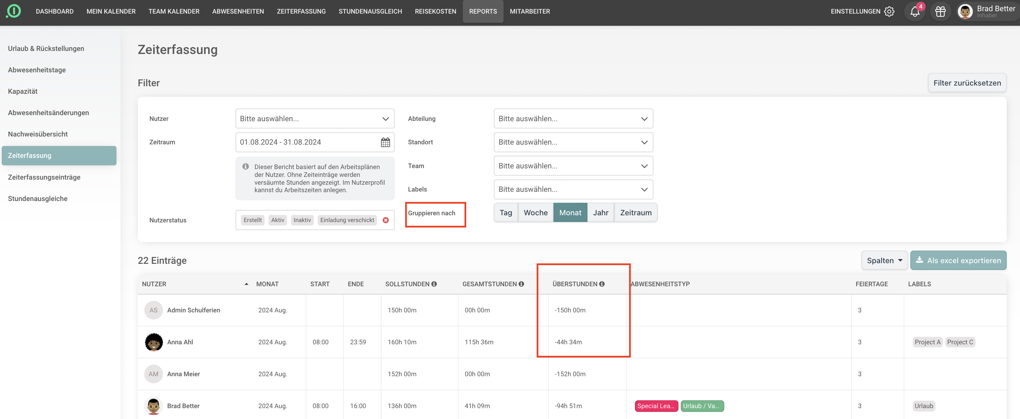Click Anna Meier AM avatar
Viewport: 1020px width, 419px height.
click(x=153, y=374)
